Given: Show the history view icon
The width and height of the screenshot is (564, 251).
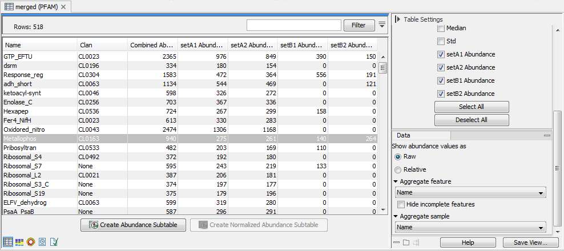Looking at the screenshot, I should (42, 242).
